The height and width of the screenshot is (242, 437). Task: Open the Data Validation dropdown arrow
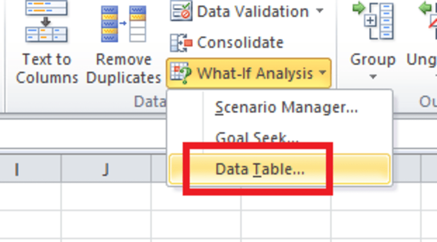tap(320, 11)
